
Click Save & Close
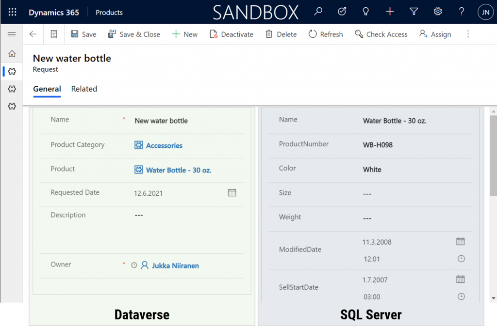(x=134, y=34)
